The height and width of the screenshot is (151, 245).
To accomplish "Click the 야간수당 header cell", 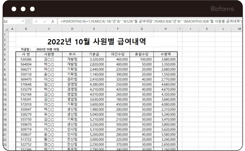I will 118,54.
